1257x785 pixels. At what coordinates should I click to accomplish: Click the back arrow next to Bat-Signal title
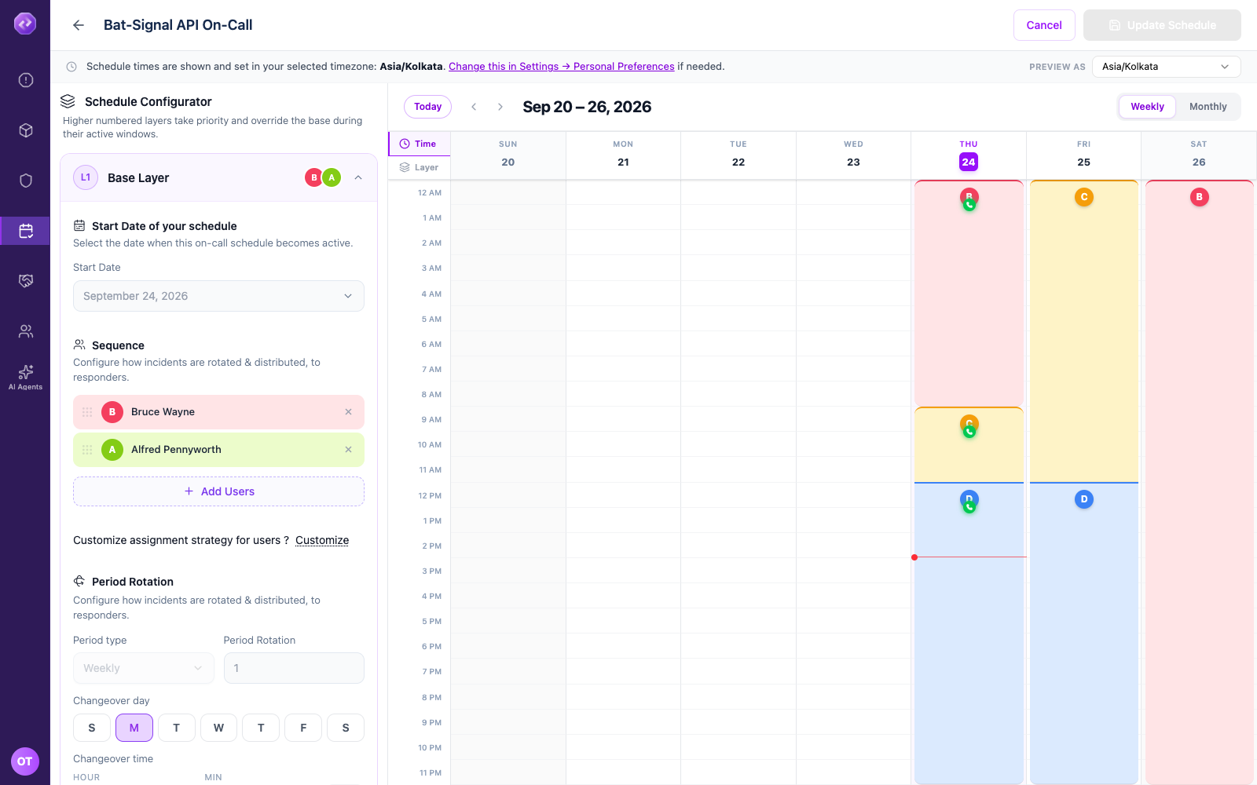[x=79, y=25]
